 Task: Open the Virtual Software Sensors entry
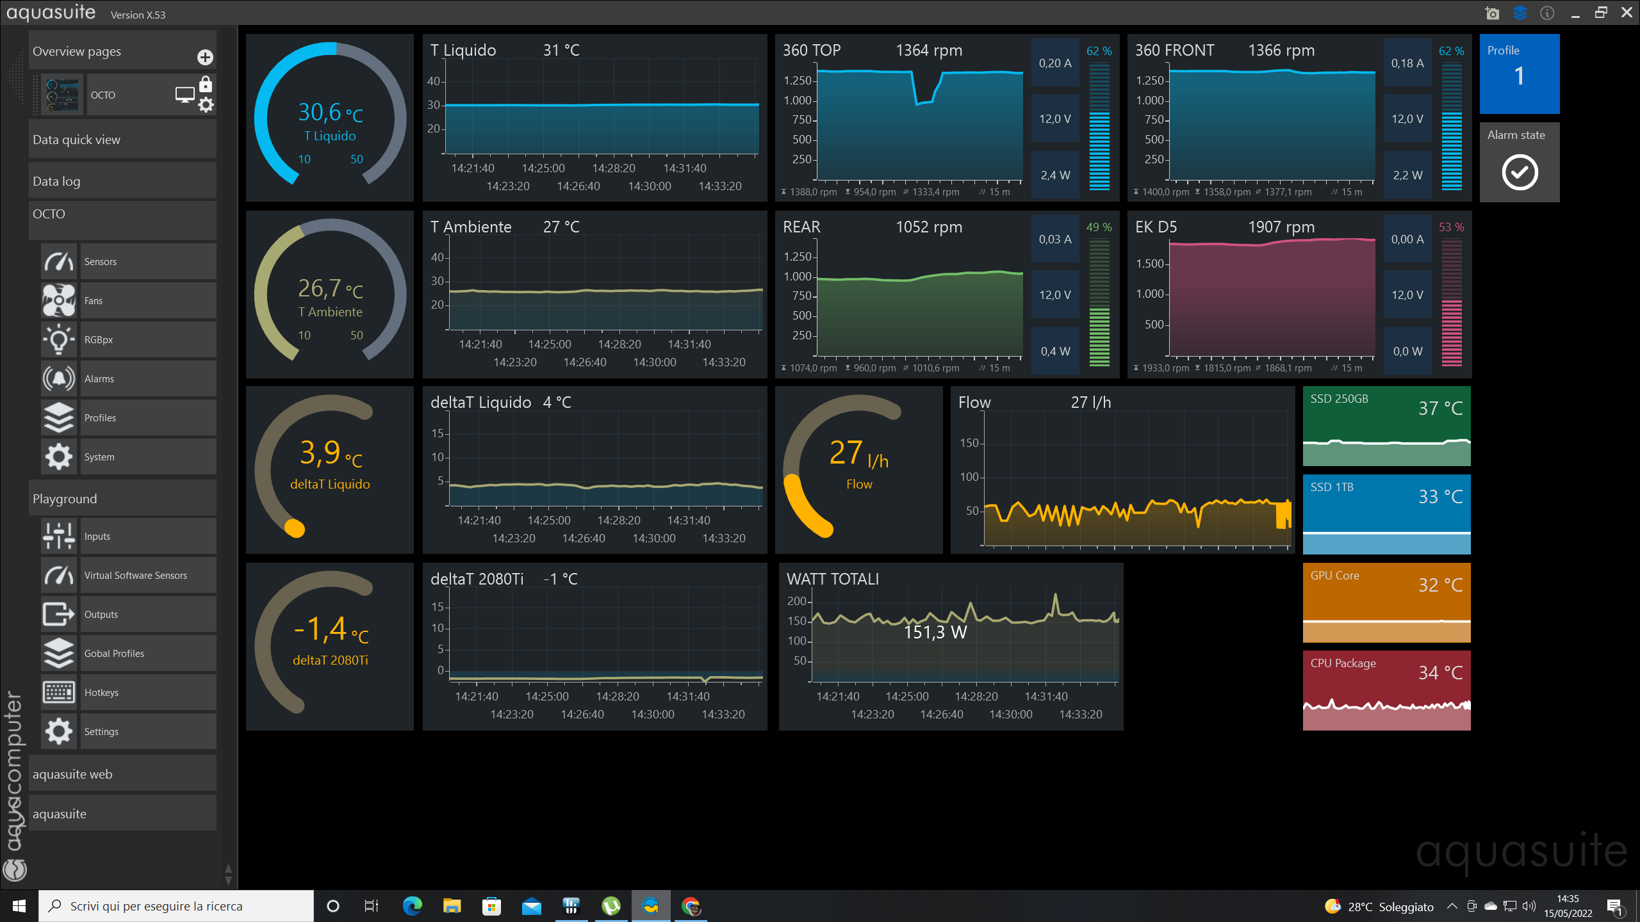(x=149, y=576)
